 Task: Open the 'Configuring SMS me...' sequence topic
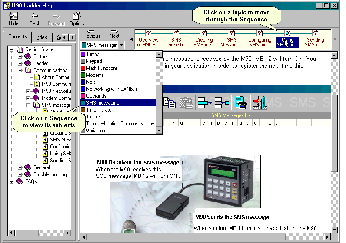click(260, 39)
